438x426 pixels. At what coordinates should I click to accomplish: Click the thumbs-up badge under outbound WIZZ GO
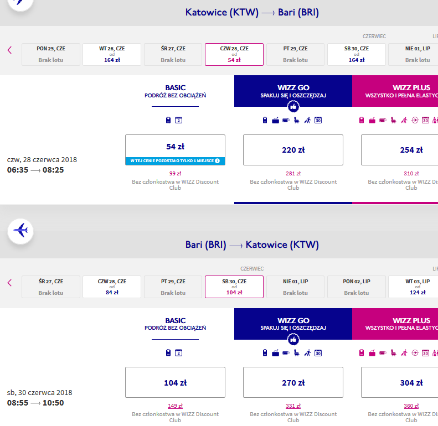click(x=293, y=107)
